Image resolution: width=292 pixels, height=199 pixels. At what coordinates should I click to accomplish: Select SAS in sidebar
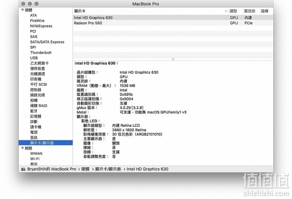click(34, 37)
